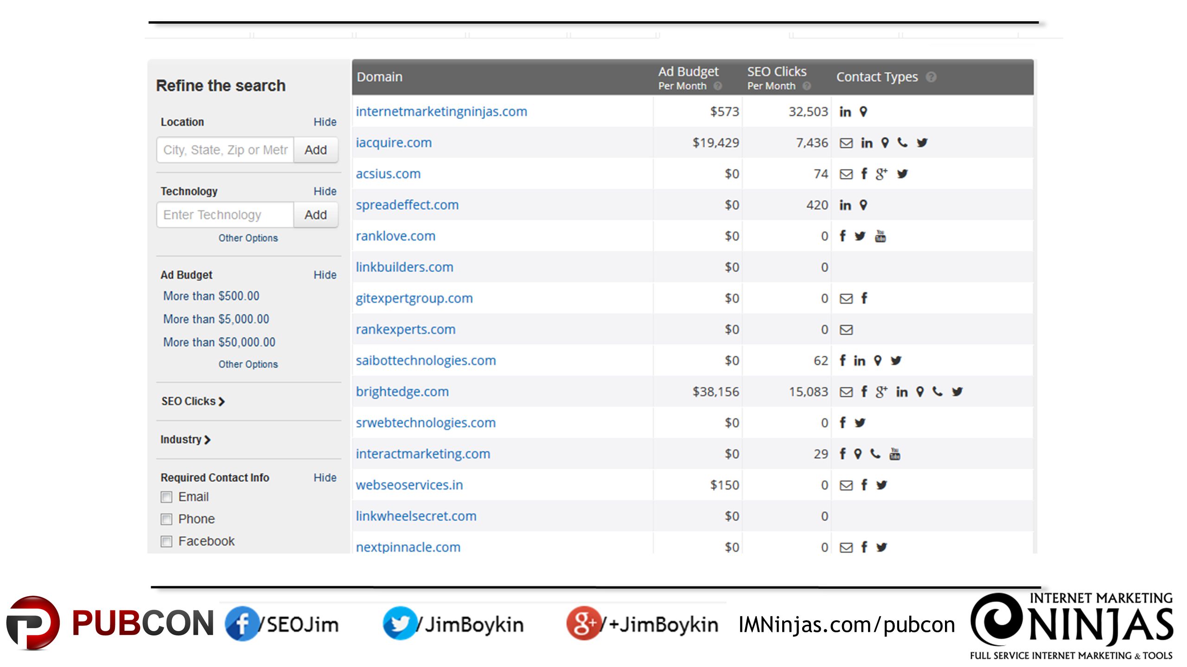
Task: Click Google Plus icon in acsius.com row
Action: (x=881, y=174)
